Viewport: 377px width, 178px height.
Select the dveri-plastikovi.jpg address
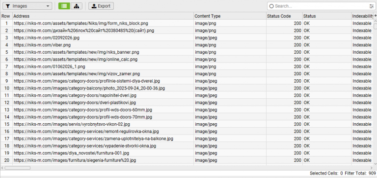pyautogui.click(x=75, y=103)
